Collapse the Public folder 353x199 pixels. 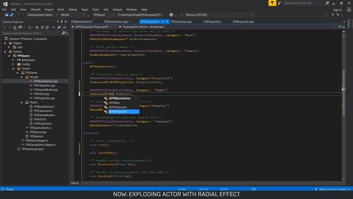click(x=22, y=102)
